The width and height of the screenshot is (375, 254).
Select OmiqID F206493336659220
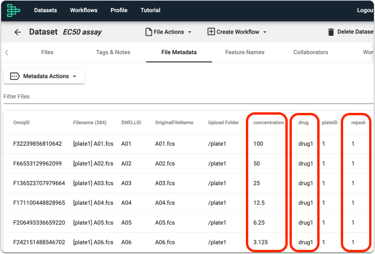39,222
